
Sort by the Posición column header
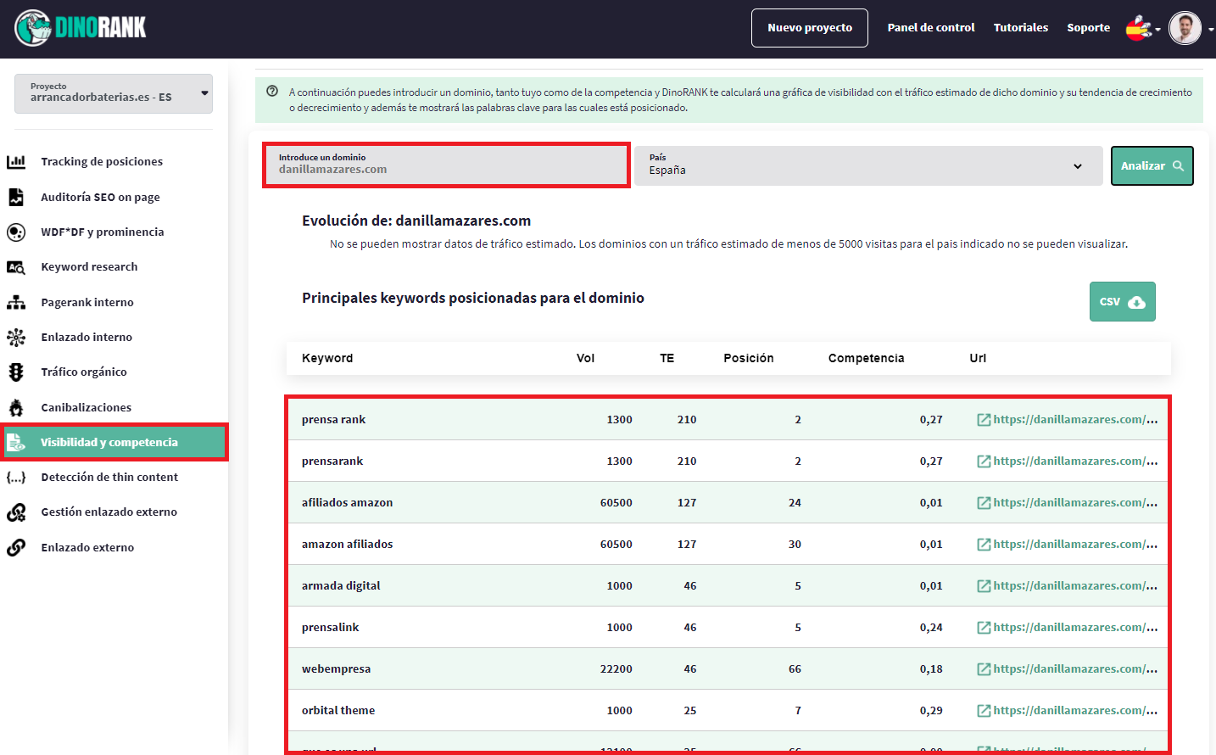[x=749, y=358]
